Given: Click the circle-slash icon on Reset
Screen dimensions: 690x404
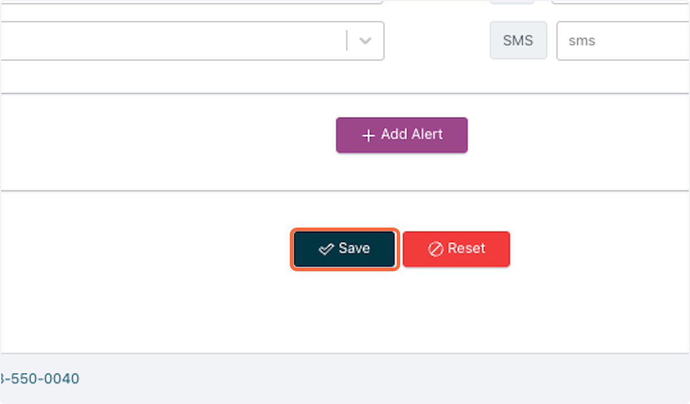Looking at the screenshot, I should [x=435, y=249].
